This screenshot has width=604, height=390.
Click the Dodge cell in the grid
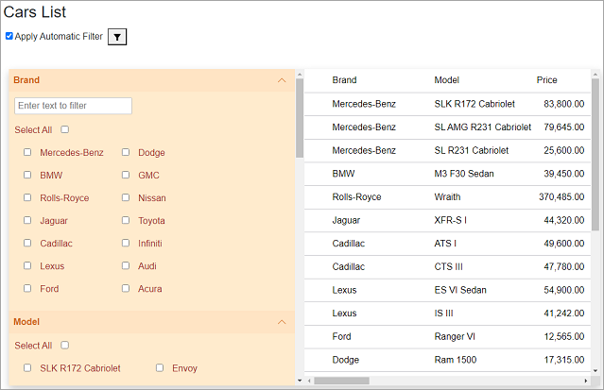[x=346, y=360]
